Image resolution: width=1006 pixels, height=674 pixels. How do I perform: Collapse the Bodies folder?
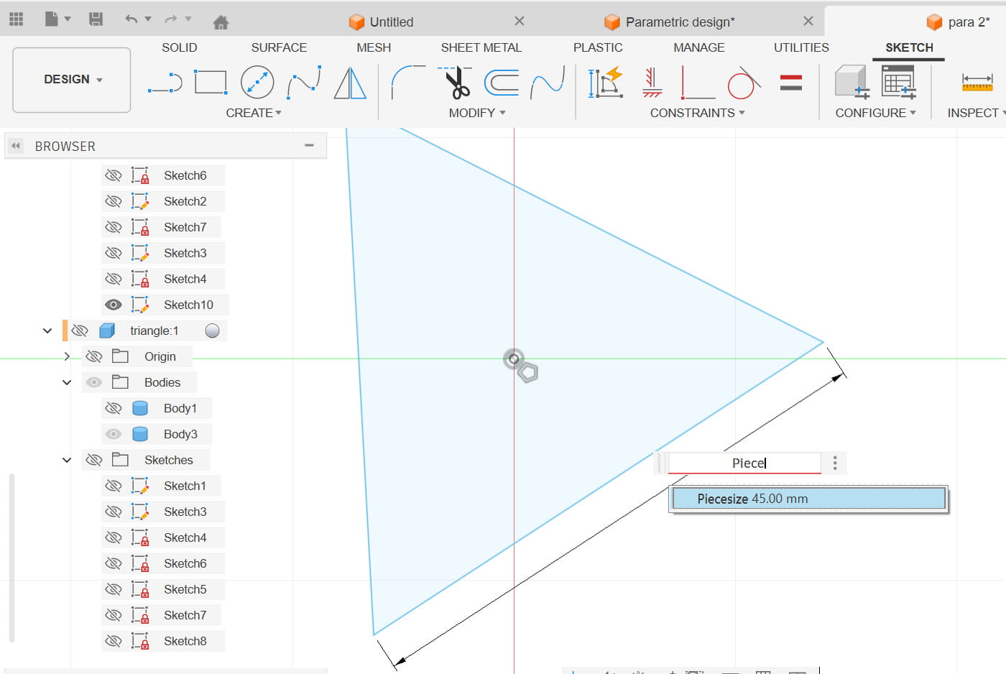click(67, 382)
